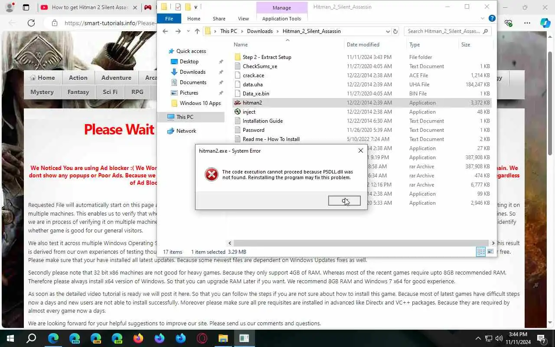Click the left arrow of horizontal scrollbar
Screen dimensions: 555x347
(230, 243)
